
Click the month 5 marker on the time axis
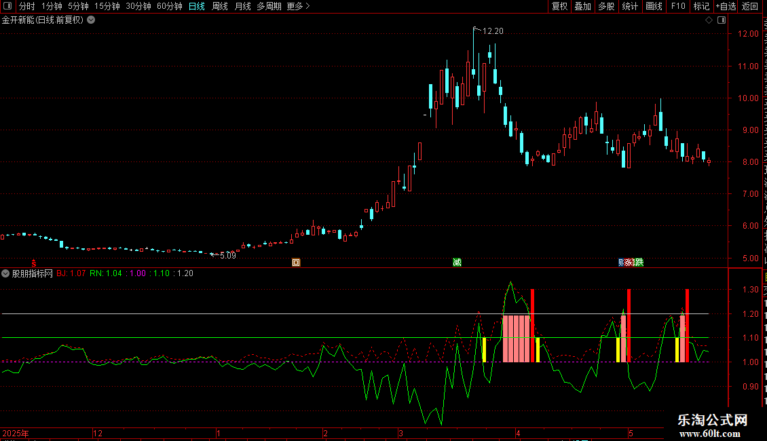click(631, 433)
